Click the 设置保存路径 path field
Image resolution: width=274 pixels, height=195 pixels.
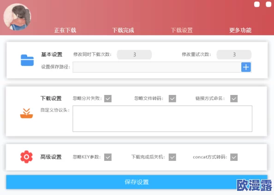[x=157, y=67]
